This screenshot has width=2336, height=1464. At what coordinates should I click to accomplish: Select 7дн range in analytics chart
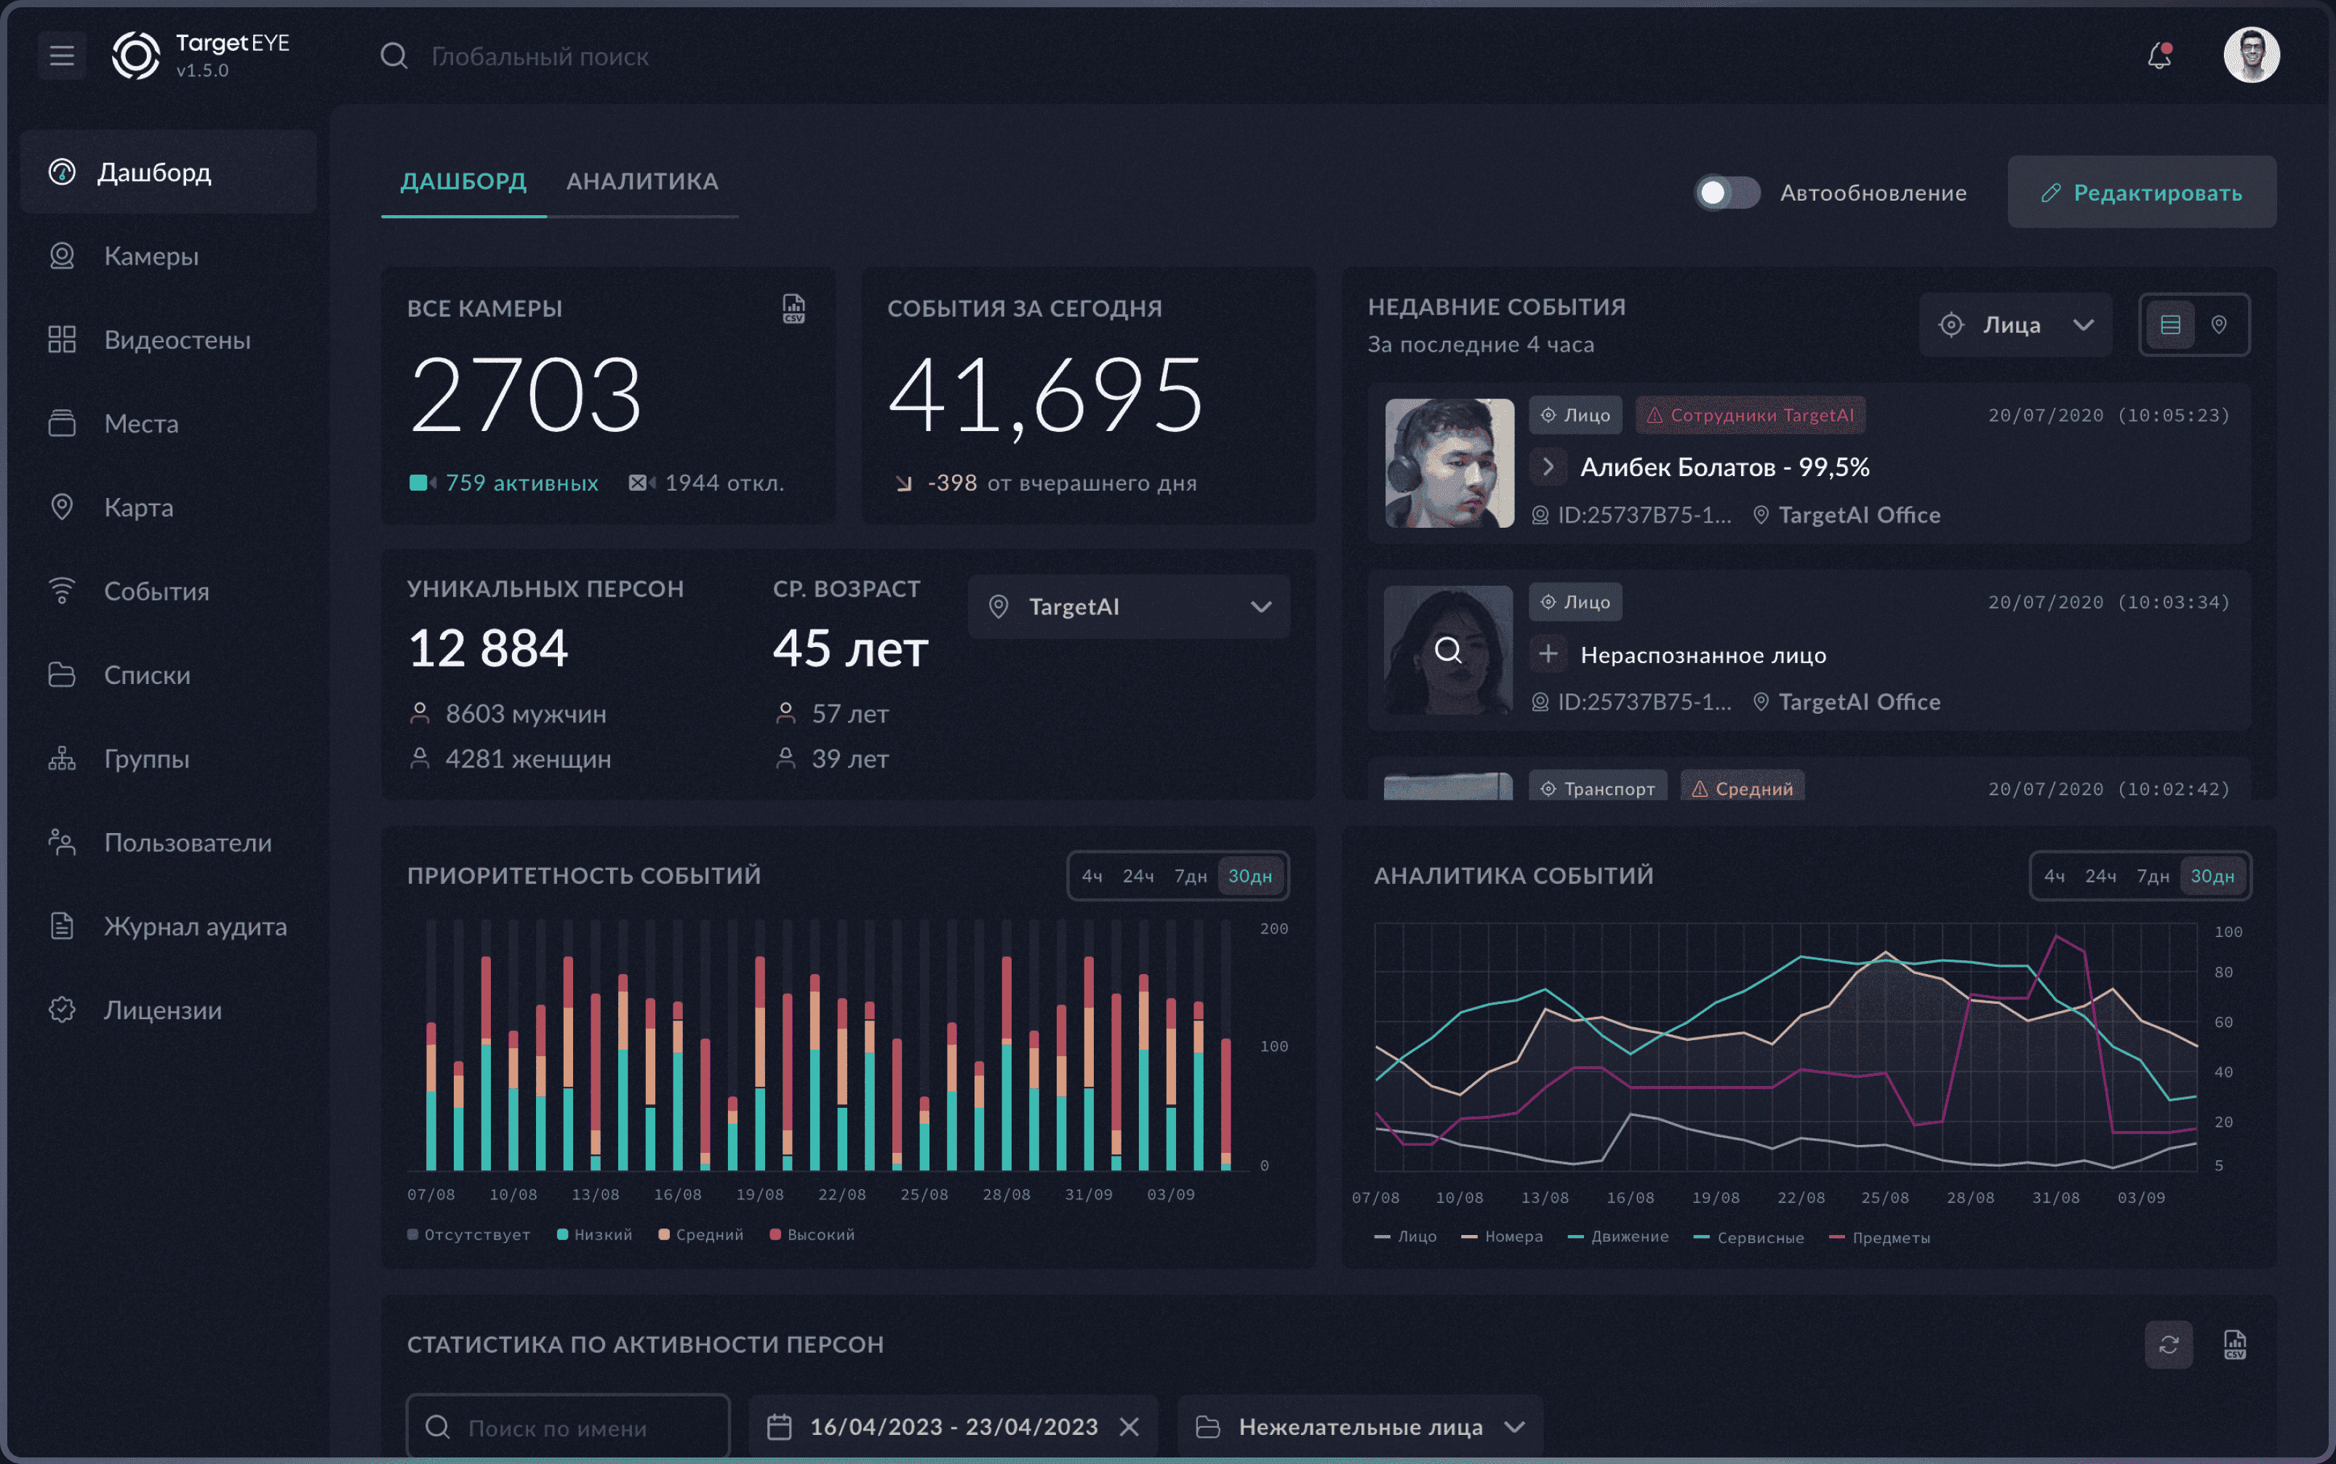tap(2152, 876)
